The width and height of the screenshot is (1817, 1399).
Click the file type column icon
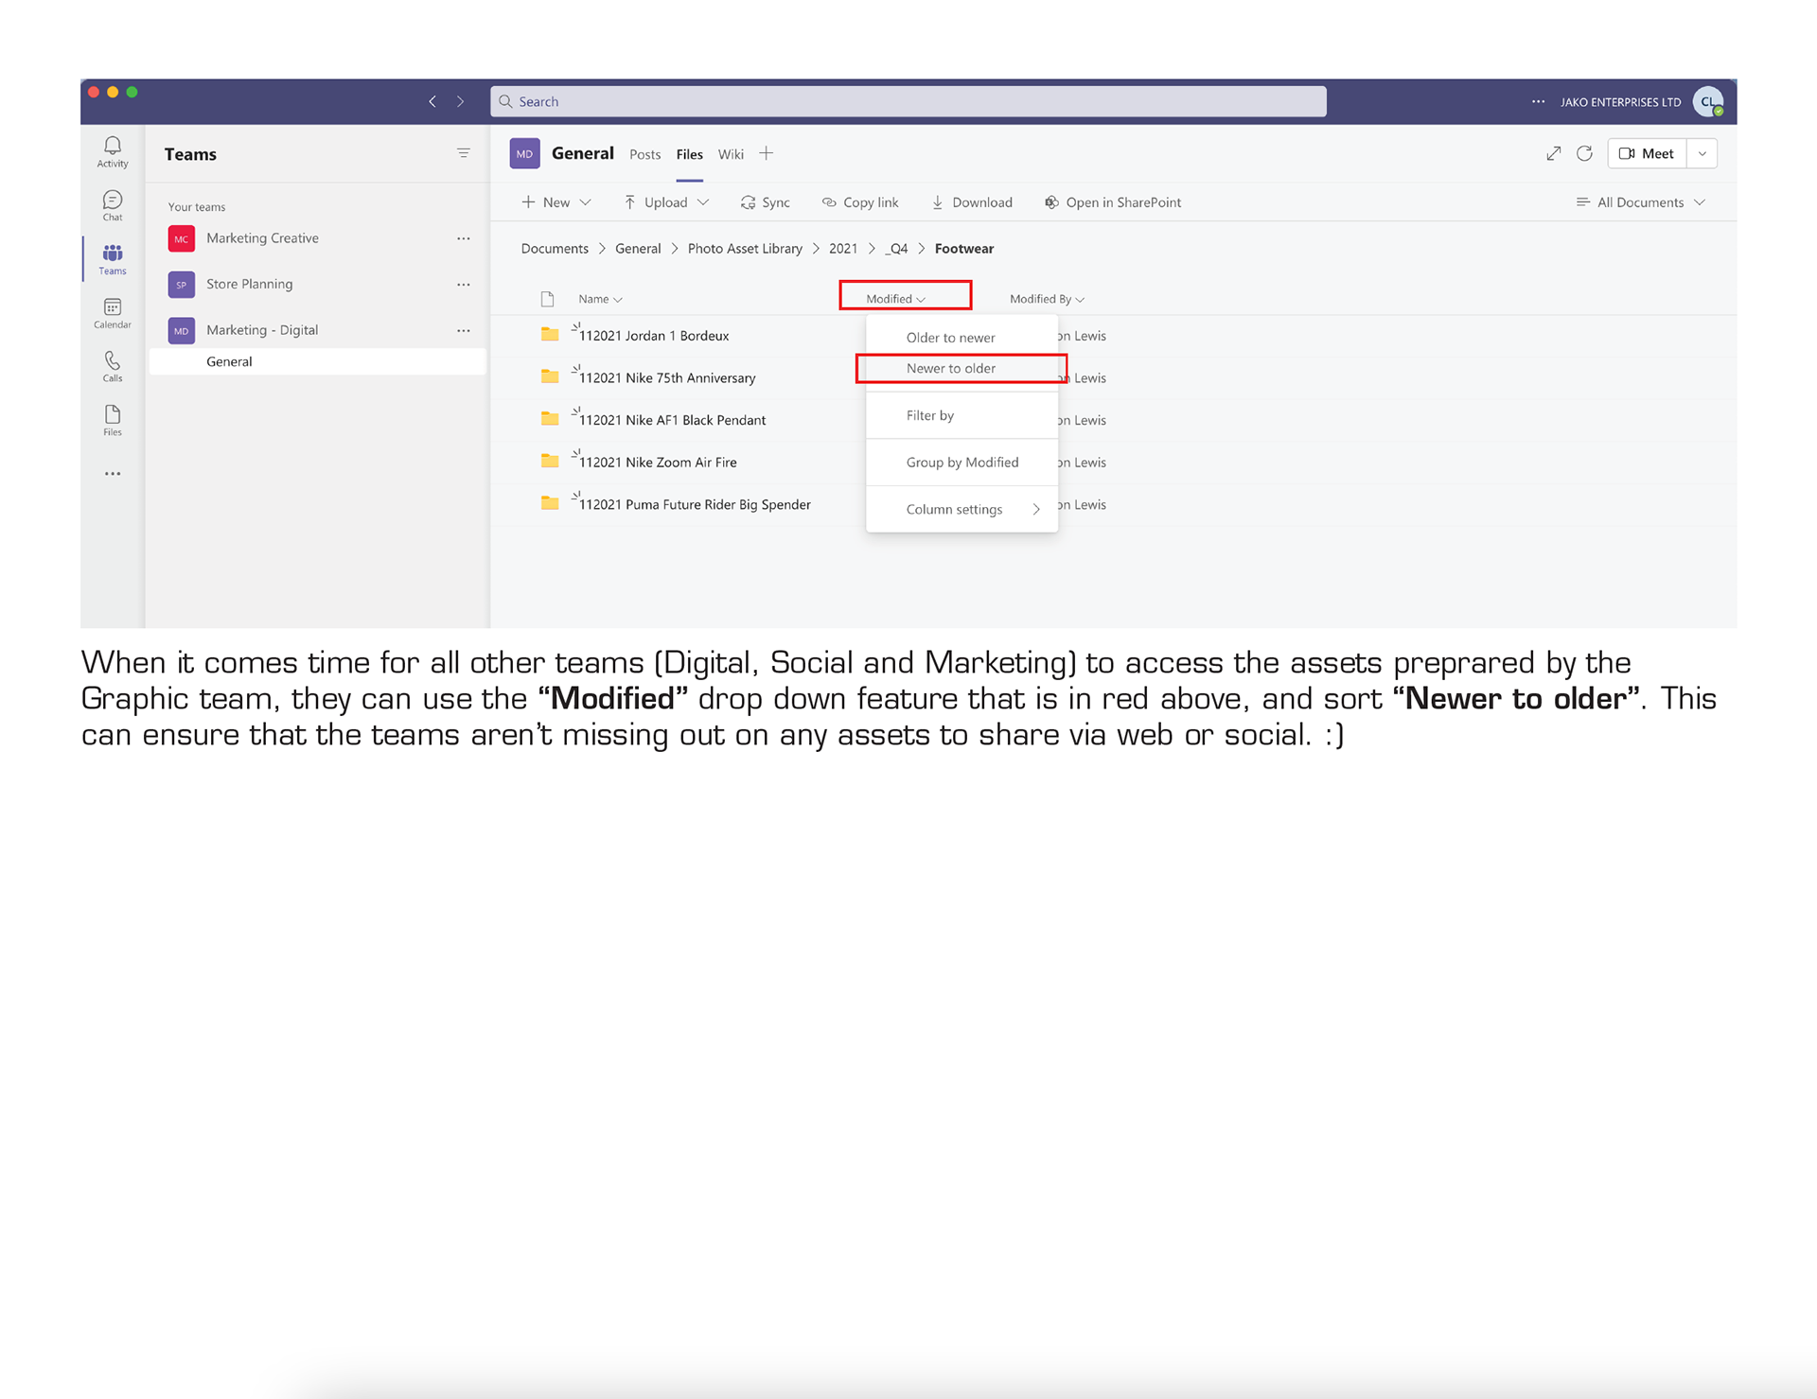coord(547,299)
